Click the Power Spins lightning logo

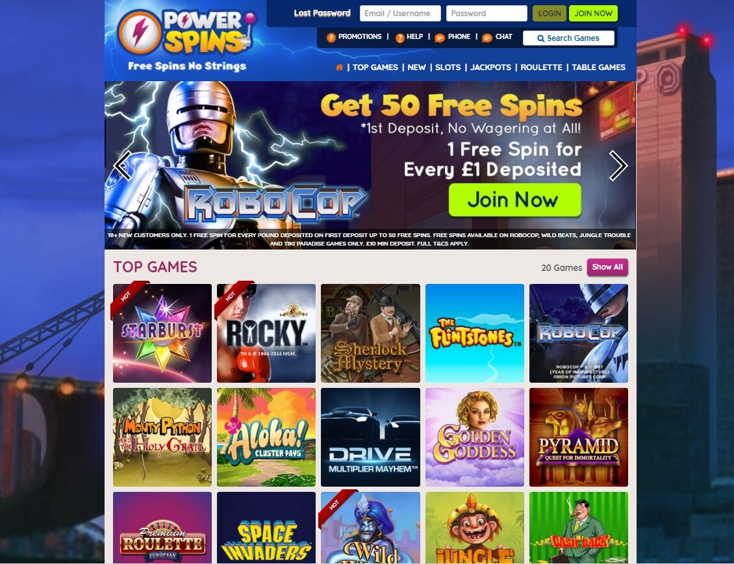[140, 32]
